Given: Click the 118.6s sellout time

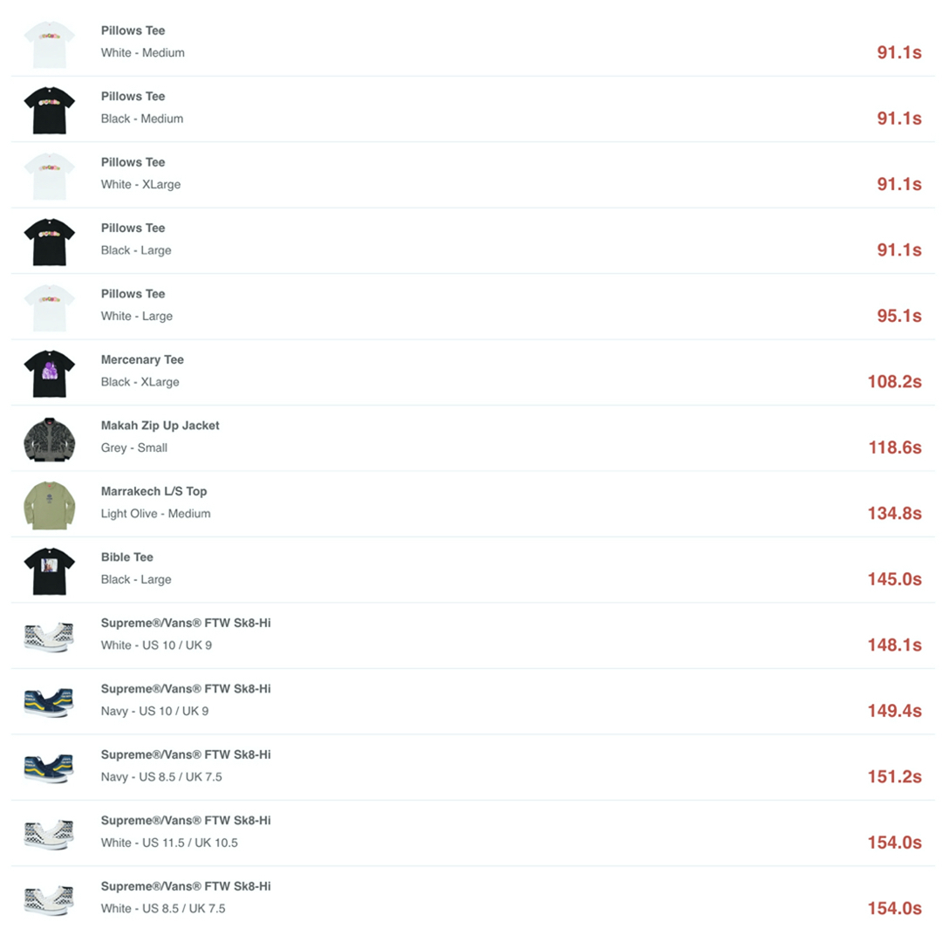Looking at the screenshot, I should tap(894, 447).
